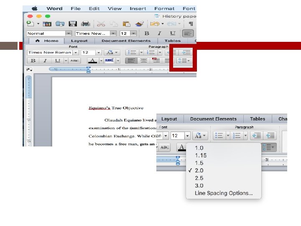Show formatting marks with the pilcrow icon

191,24
